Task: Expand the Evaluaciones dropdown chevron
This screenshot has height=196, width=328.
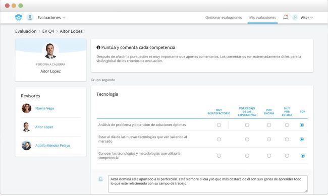Action: (64, 18)
